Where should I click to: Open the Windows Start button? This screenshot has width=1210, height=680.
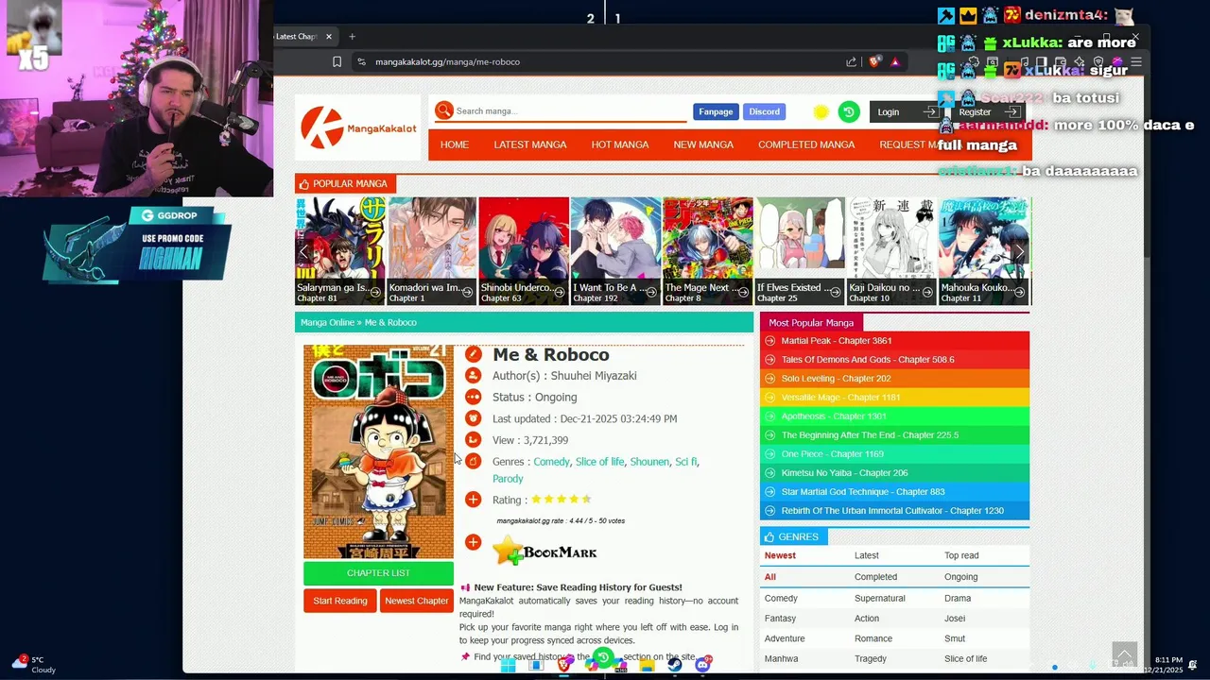(x=508, y=665)
